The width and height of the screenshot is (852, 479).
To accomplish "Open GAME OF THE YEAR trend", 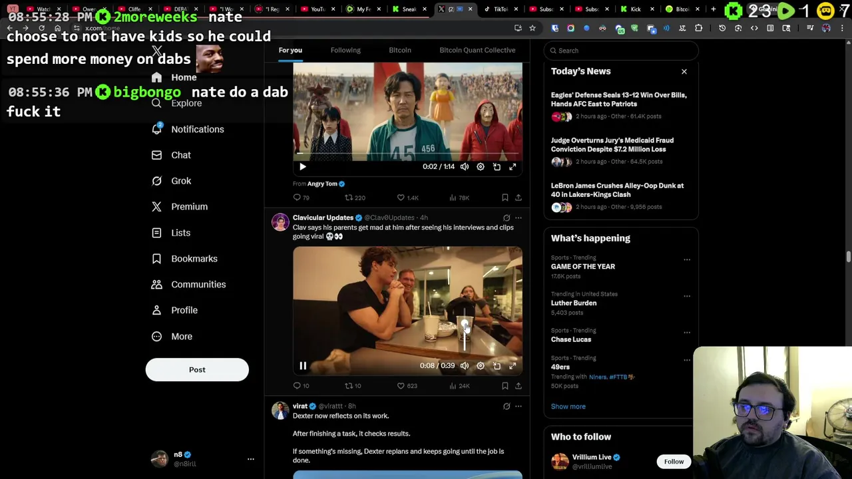I will tap(582, 266).
